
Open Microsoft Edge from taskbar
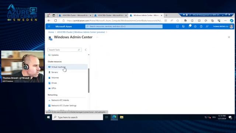(114, 117)
